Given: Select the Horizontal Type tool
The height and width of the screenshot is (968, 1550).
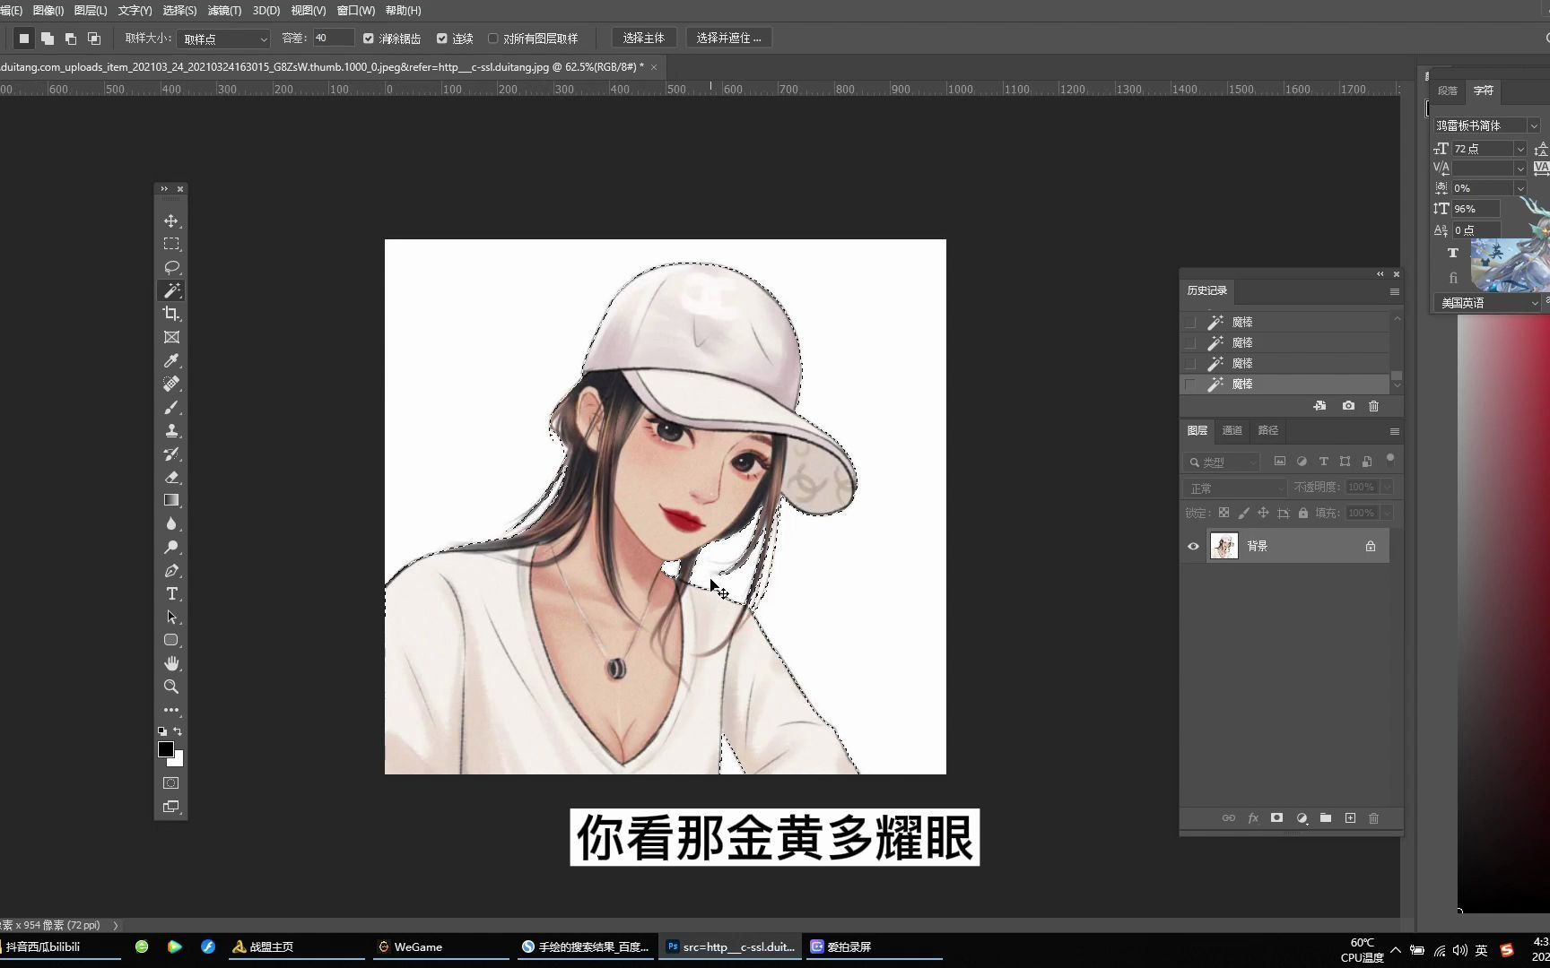Looking at the screenshot, I should pos(171,593).
